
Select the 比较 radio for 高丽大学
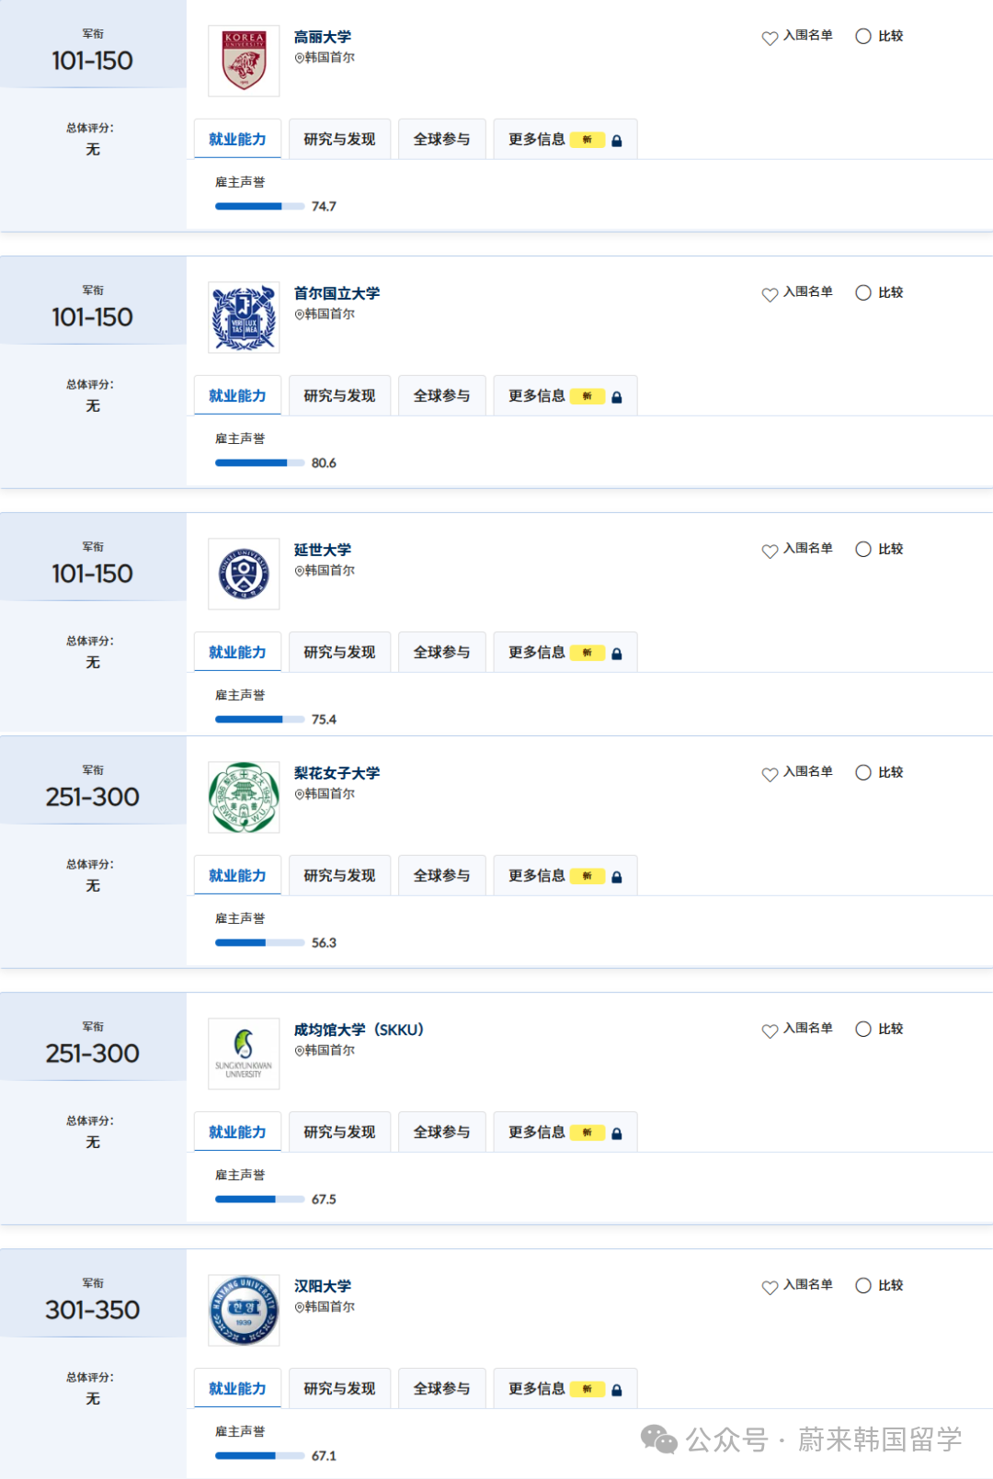pos(863,36)
